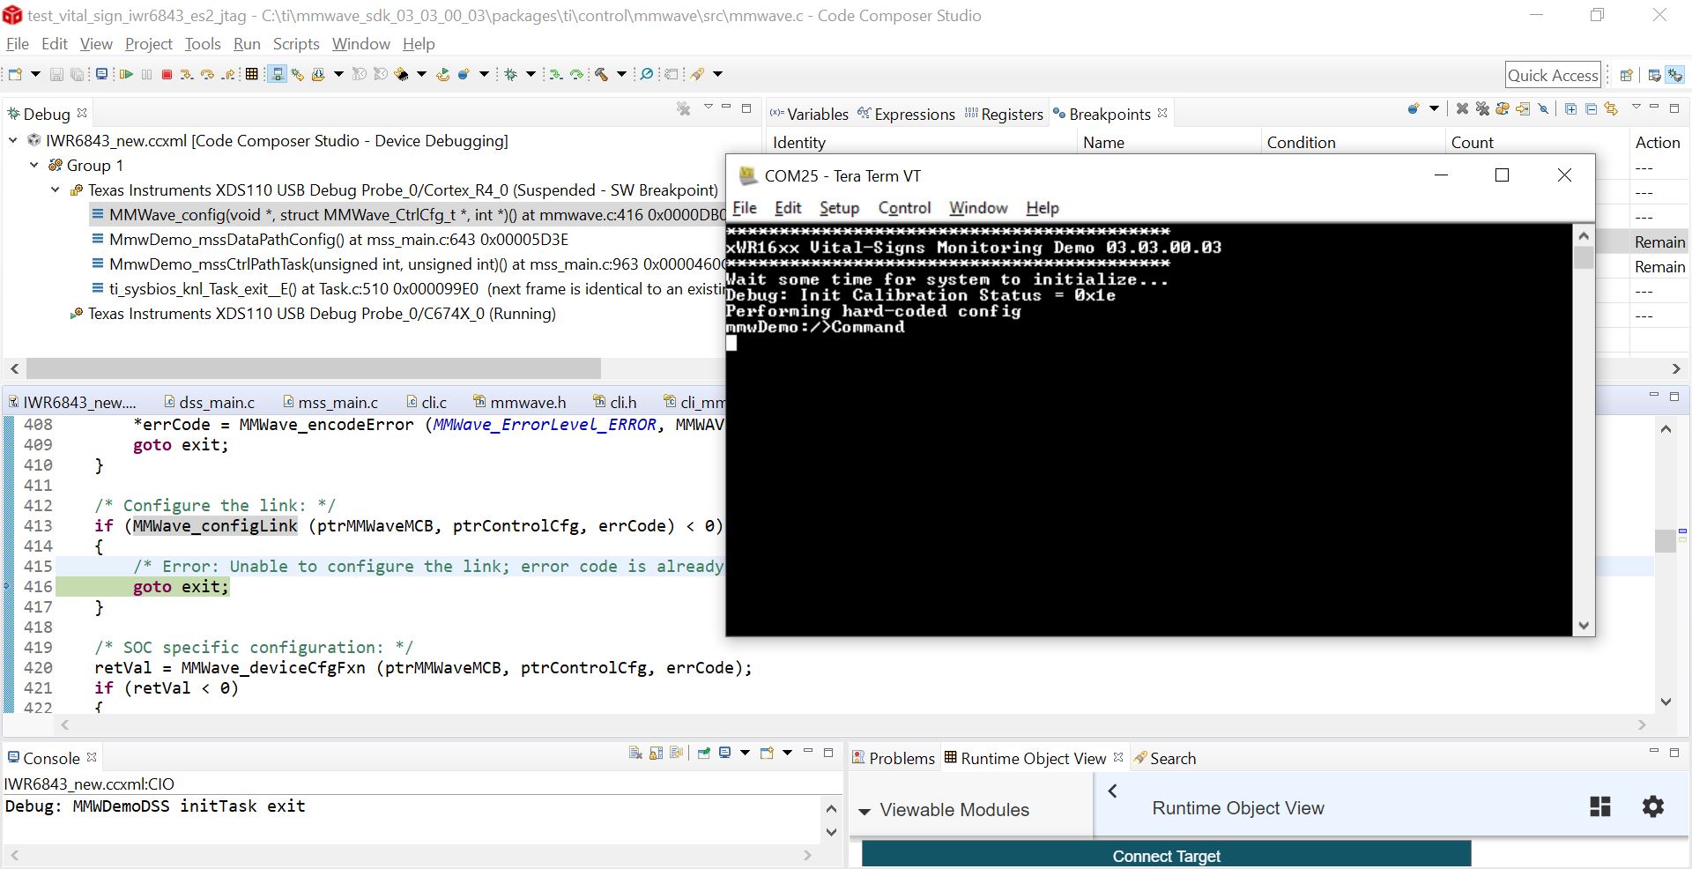Click the Open Perspective icon
Screen dimensions: 1692x869
point(1627,75)
